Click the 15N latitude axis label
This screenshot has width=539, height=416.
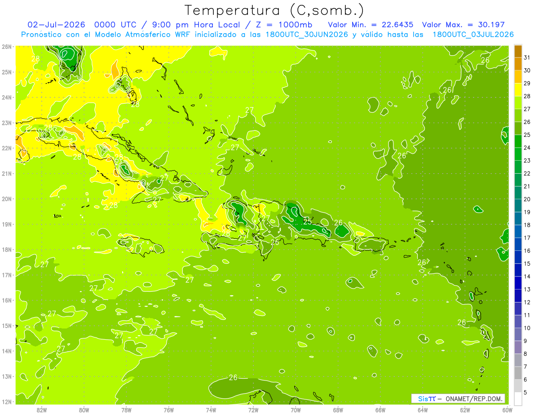7,326
